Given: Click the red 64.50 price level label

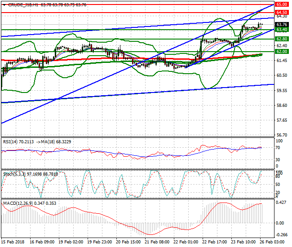Looking at the screenshot, I should pyautogui.click(x=282, y=13).
